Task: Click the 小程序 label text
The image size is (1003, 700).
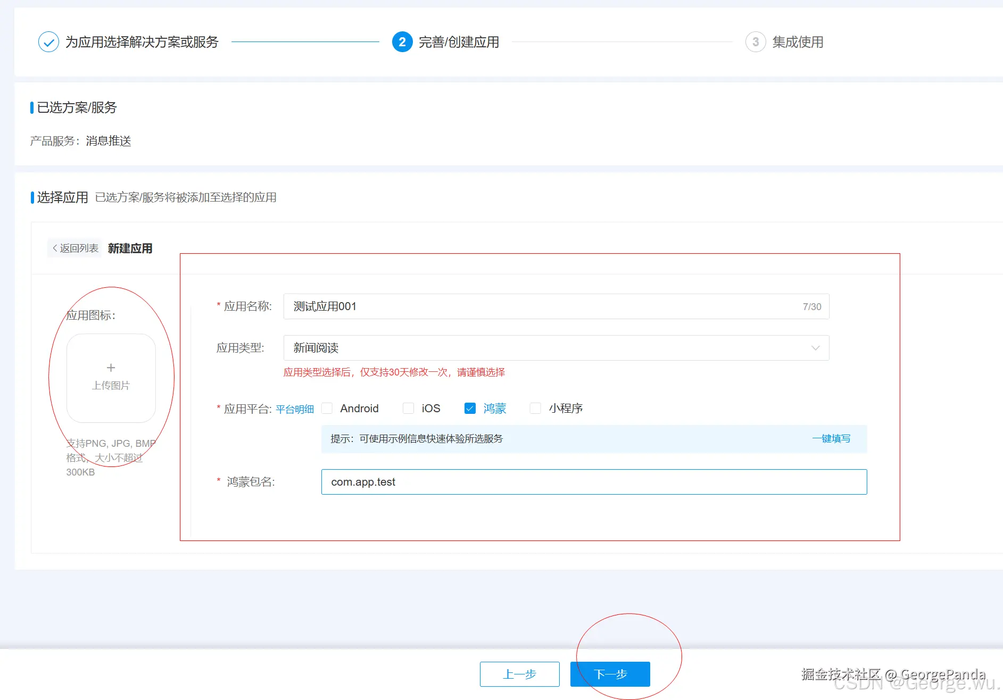Action: [x=566, y=409]
